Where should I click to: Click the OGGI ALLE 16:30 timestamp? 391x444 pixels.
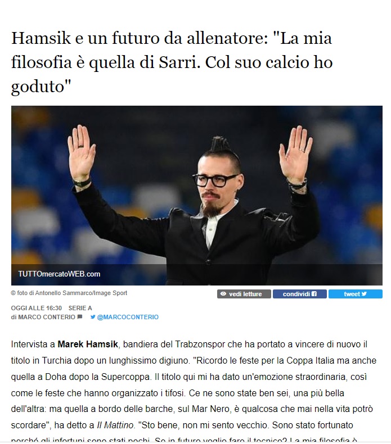[x=37, y=308]
